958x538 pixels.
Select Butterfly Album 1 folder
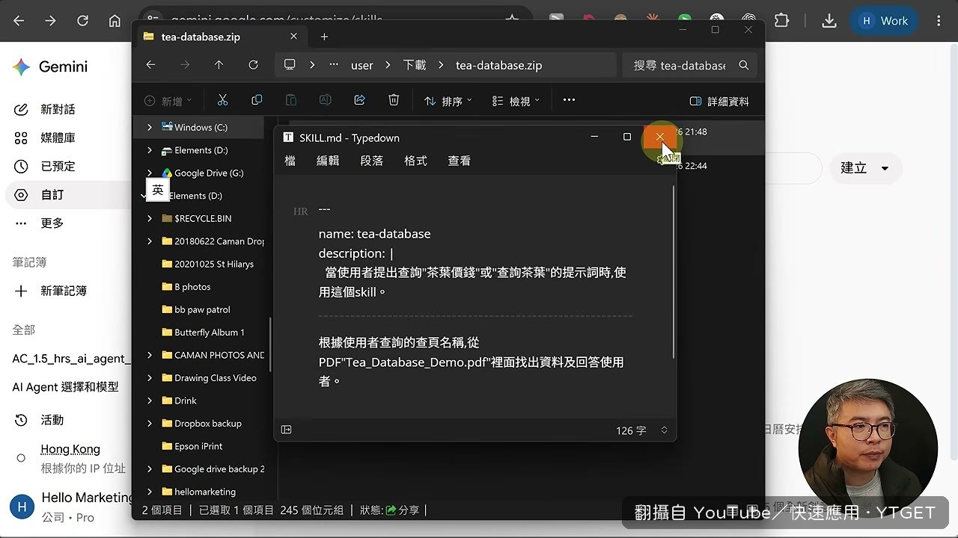point(209,332)
